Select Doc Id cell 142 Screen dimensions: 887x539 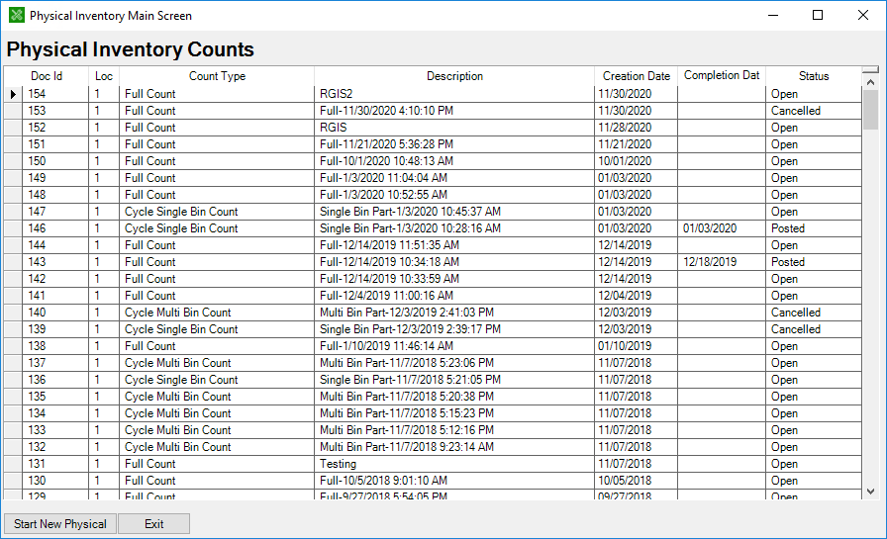(55, 279)
